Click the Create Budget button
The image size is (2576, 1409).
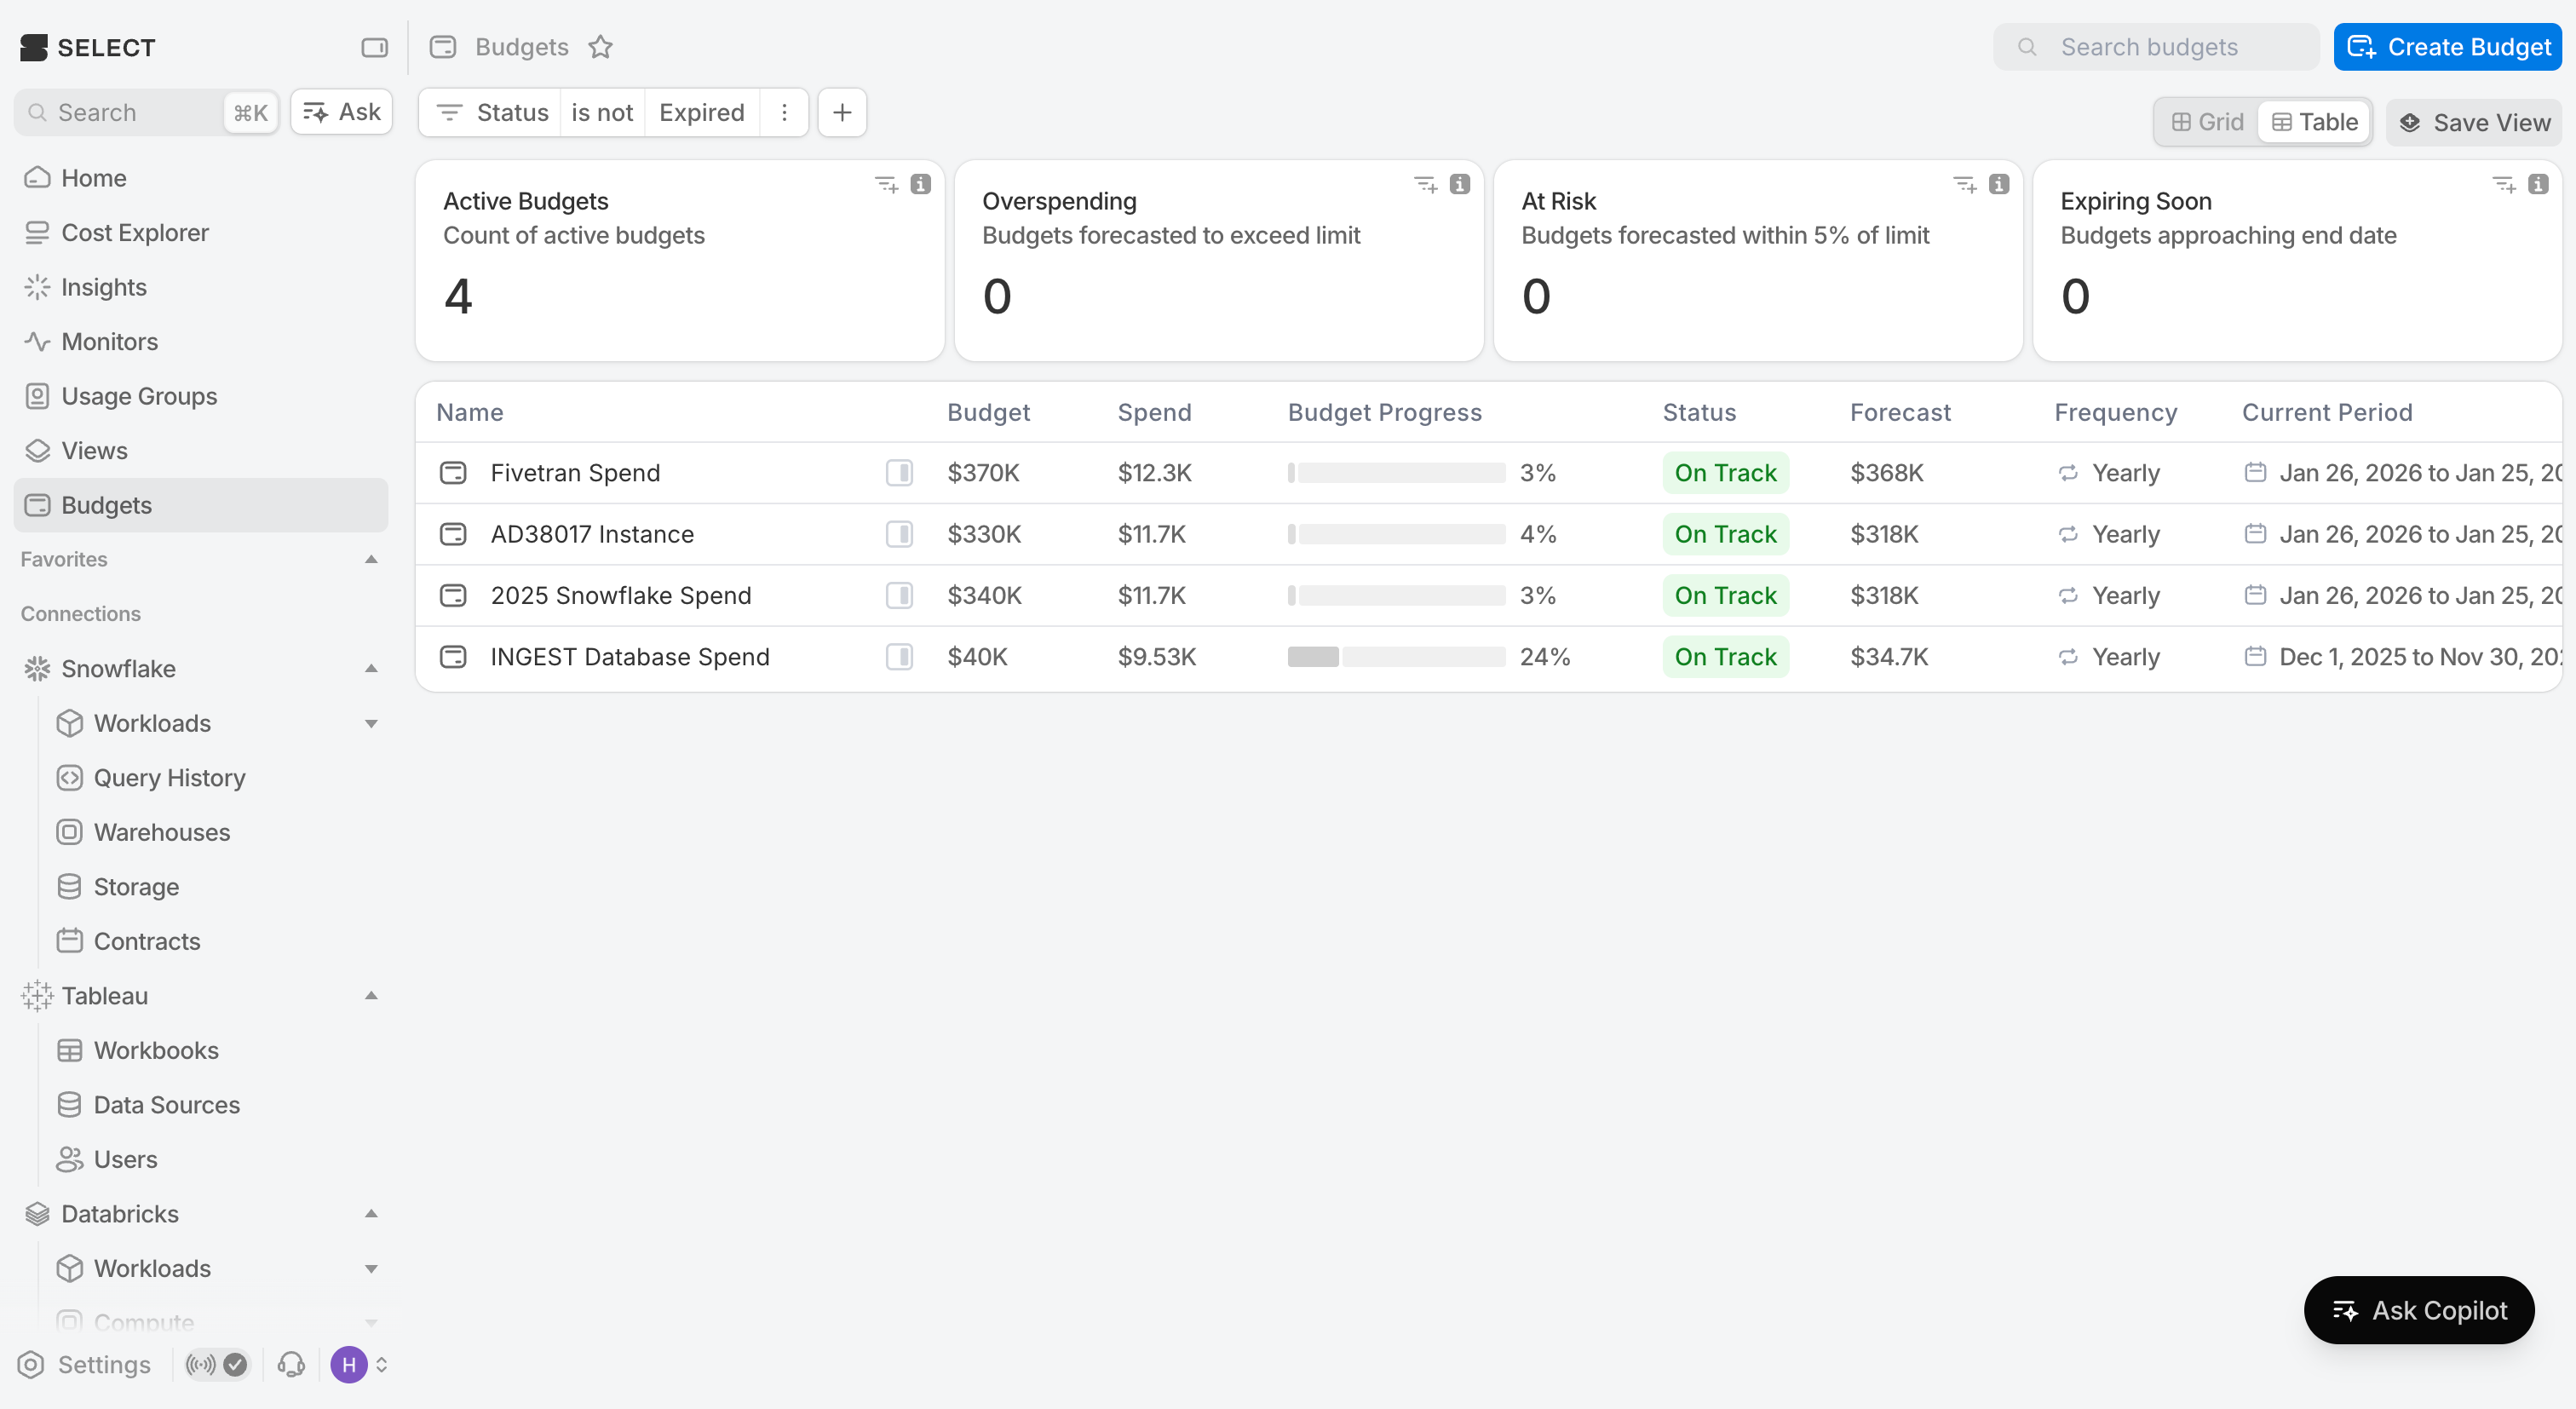tap(2448, 47)
